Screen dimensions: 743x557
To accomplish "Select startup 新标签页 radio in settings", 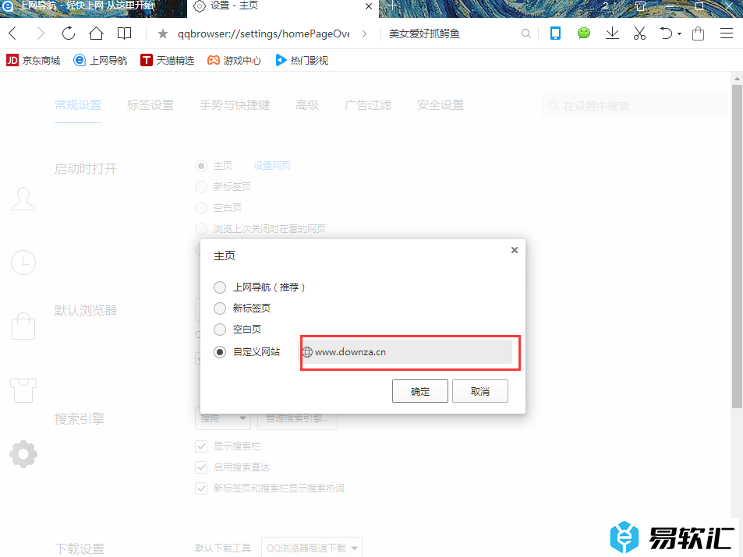I will tap(201, 187).
